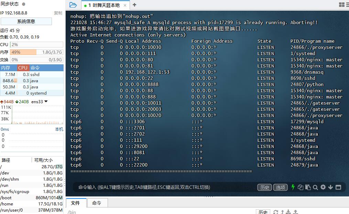This screenshot has height=214, width=349.
Task: Select the java 50.3M process row
Action: (x=32, y=87)
